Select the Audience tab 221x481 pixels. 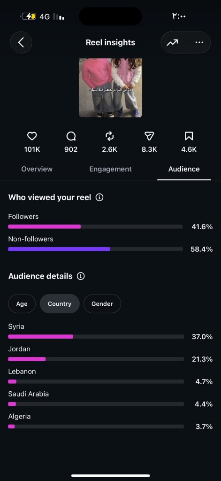184,169
